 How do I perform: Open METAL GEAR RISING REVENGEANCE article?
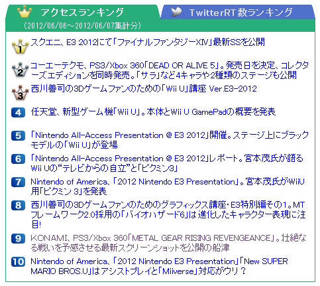(168, 243)
